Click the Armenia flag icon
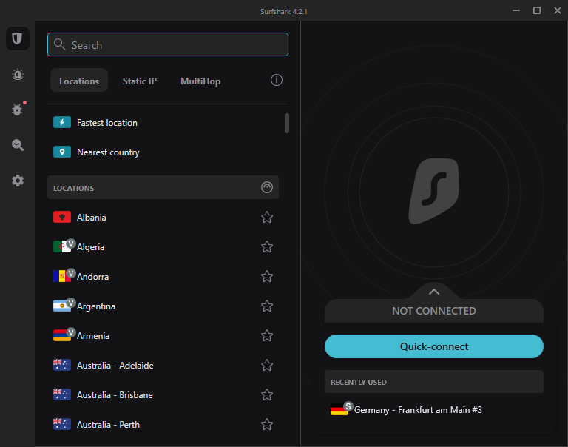 click(x=62, y=335)
